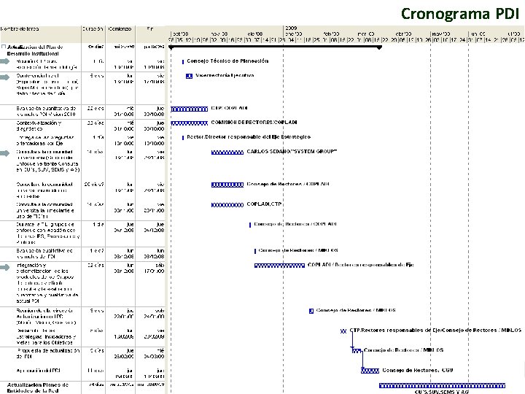Collapse the Actualización del Plan de Desarrollo summary task
Image resolution: width=525 pixels, height=394 pixels.
(4, 47)
